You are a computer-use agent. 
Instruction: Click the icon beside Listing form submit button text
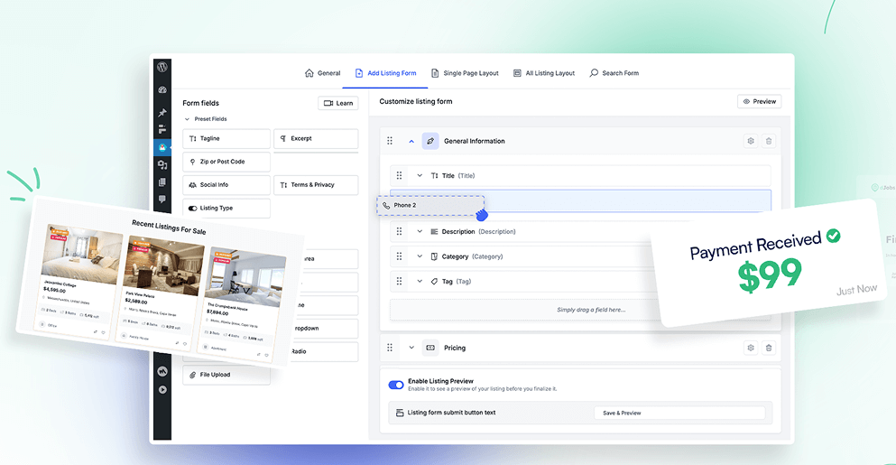pos(400,413)
